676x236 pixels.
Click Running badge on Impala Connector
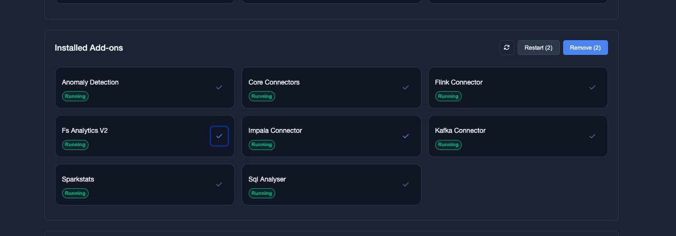262,144
